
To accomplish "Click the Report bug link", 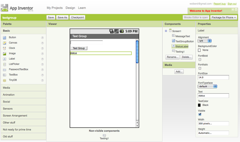I will [220, 4].
